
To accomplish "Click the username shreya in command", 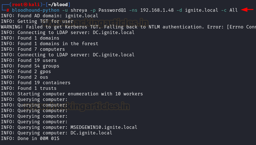I will tap(79, 10).
